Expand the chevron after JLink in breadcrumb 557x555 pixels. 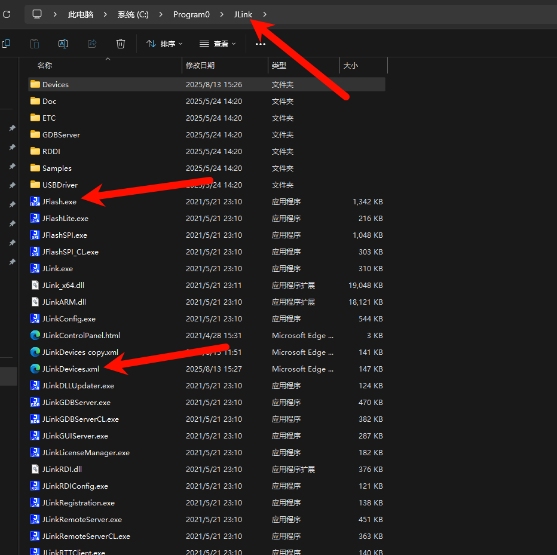[x=265, y=14]
